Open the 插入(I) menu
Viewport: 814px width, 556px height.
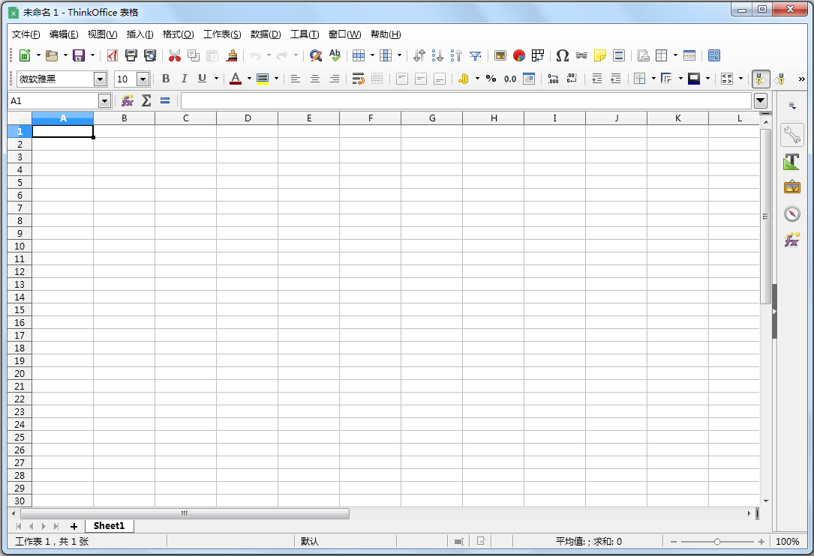pos(140,34)
